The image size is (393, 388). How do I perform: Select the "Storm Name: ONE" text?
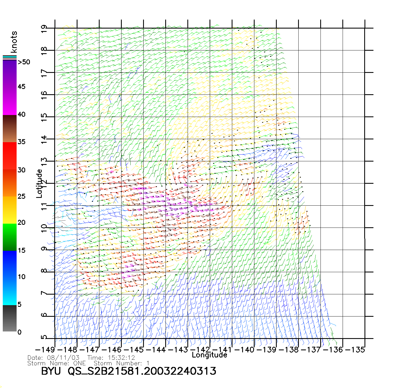(x=56, y=363)
